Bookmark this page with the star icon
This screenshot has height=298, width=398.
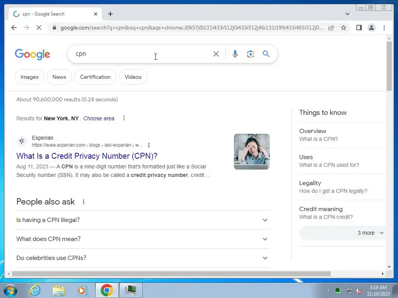point(344,28)
